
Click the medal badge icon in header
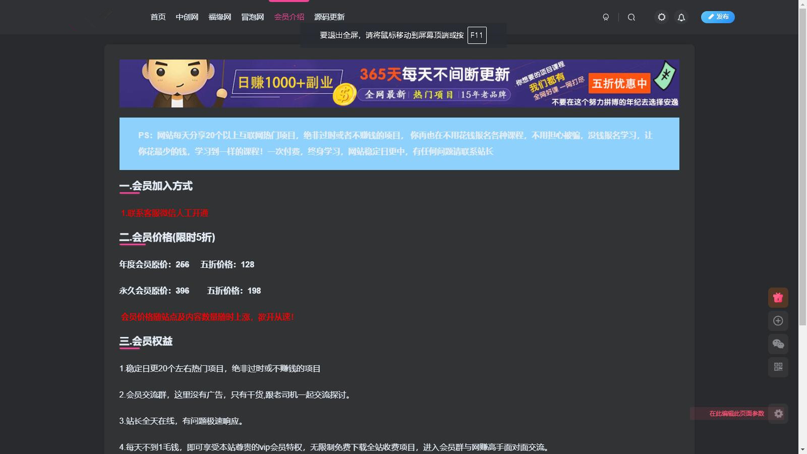(606, 17)
